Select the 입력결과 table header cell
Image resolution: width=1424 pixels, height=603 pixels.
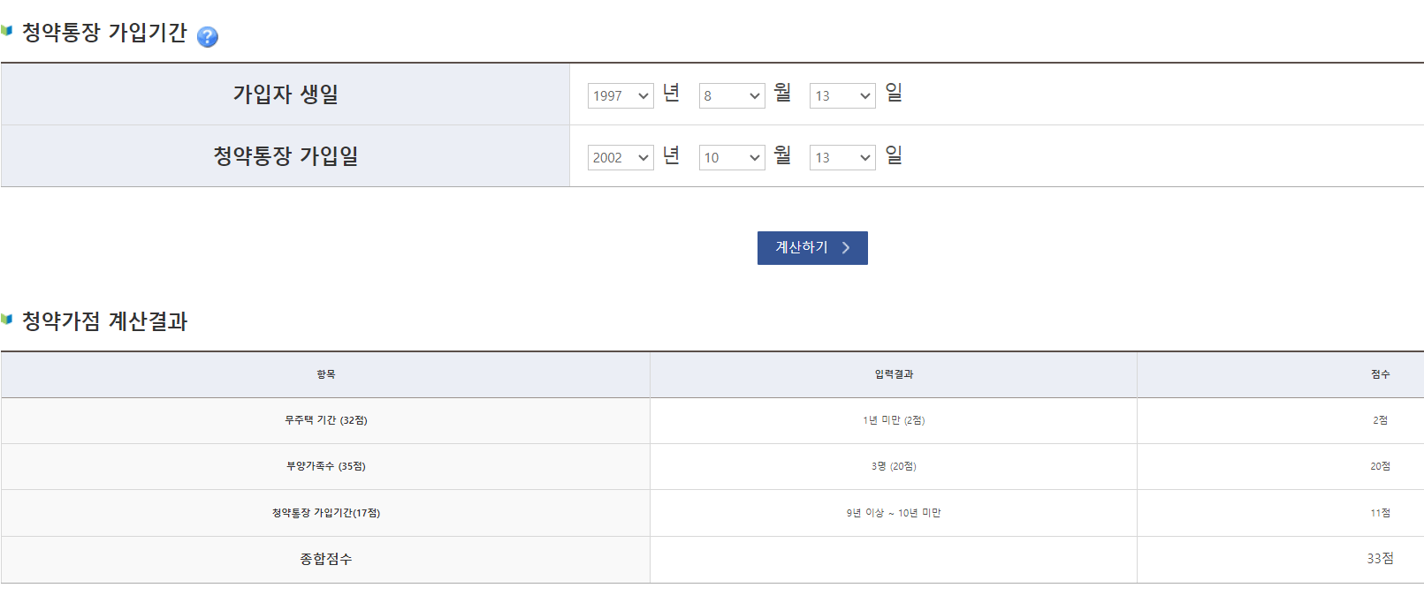893,374
